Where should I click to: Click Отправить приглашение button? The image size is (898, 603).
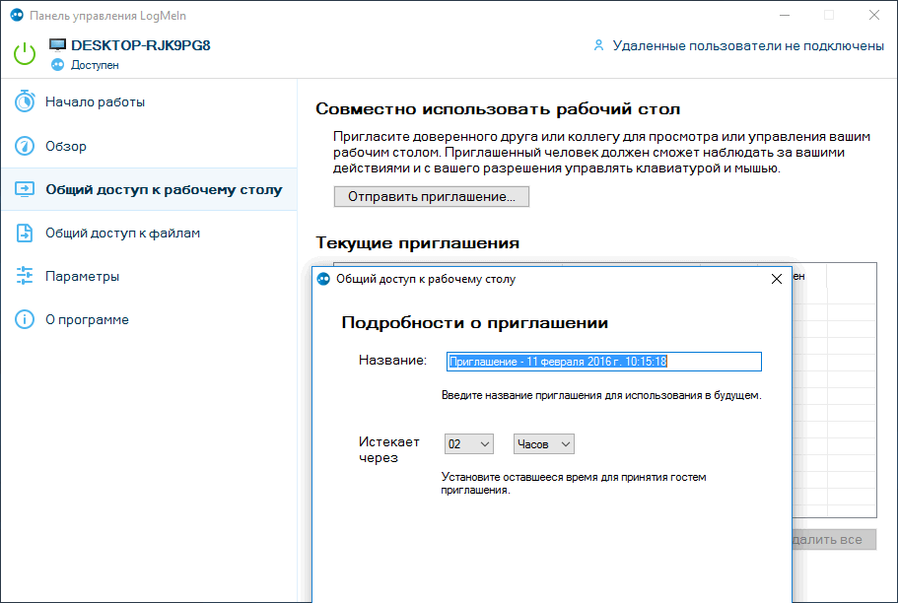click(x=431, y=196)
